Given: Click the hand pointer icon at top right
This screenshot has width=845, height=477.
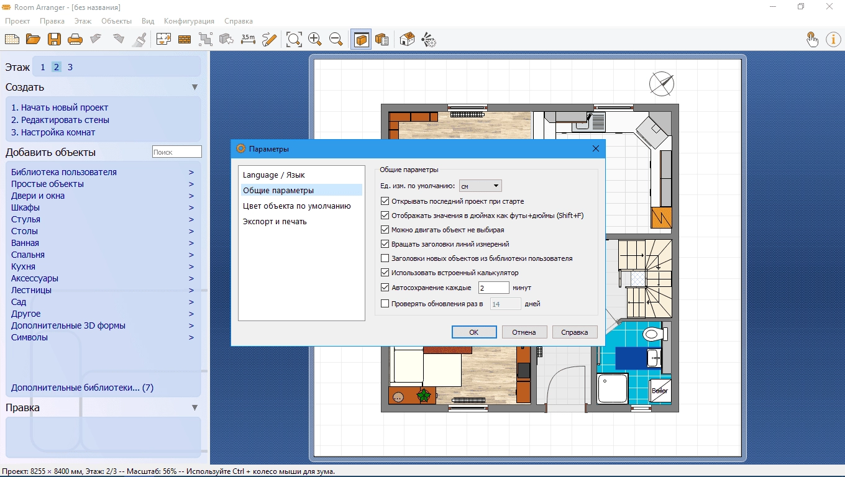Looking at the screenshot, I should [812, 39].
